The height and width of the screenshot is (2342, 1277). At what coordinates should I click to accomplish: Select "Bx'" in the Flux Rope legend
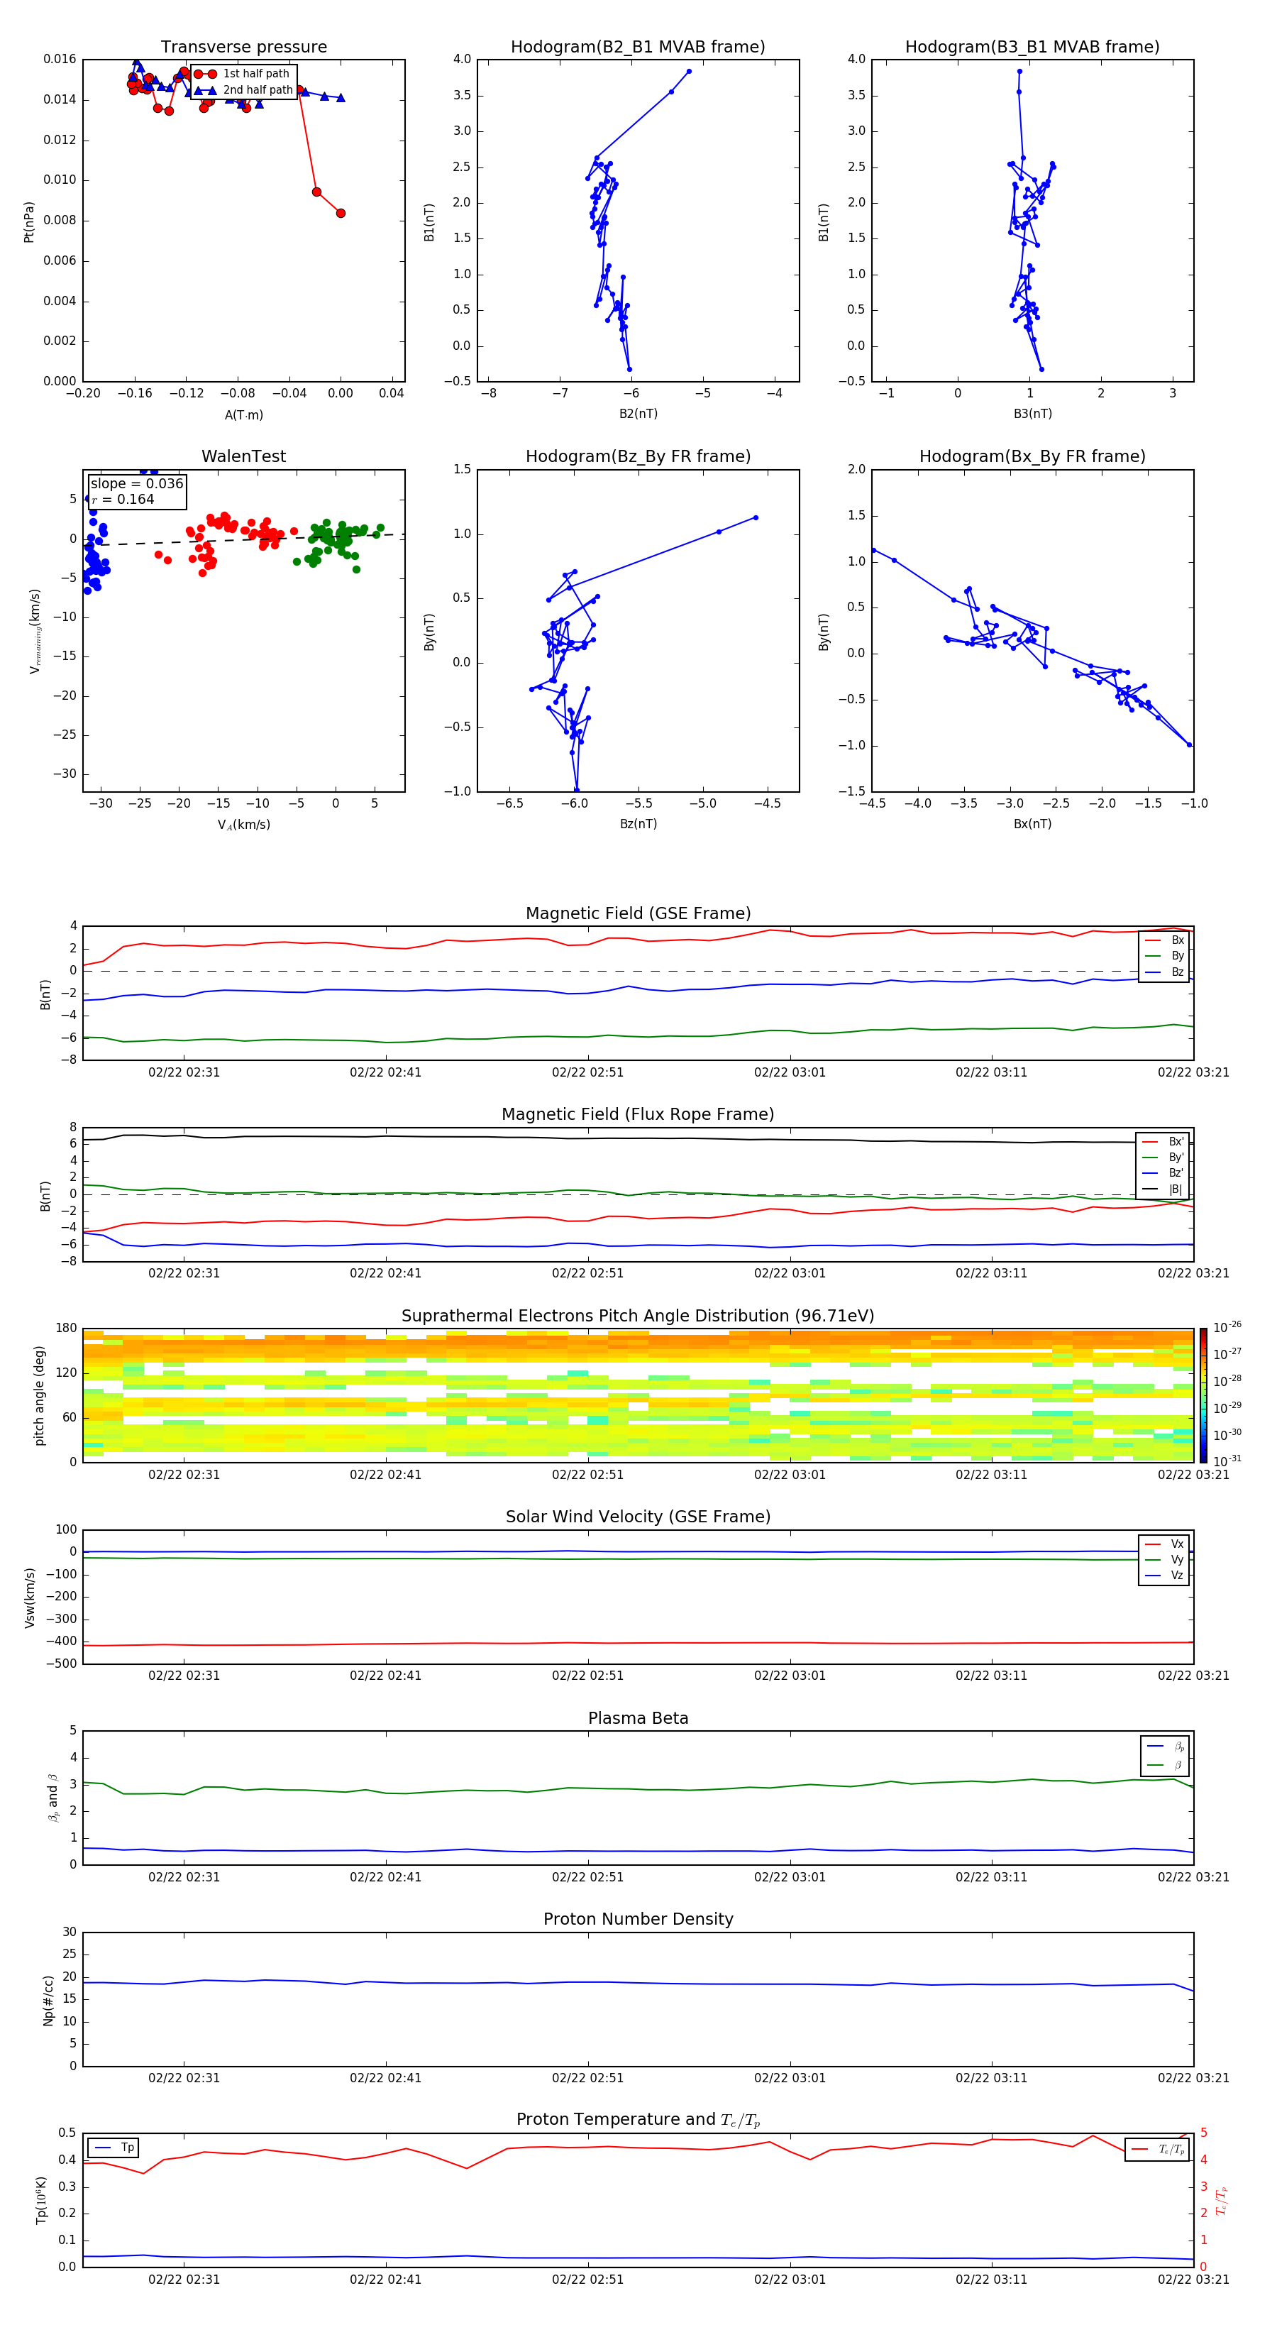pos(1163,1142)
